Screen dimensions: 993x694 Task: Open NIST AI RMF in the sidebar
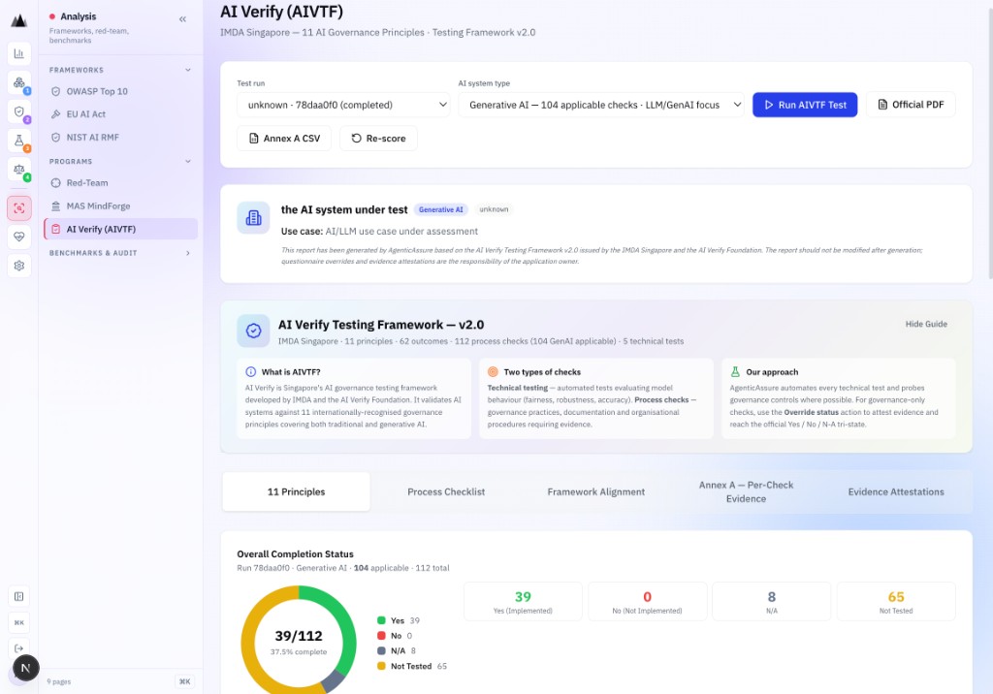[121, 137]
